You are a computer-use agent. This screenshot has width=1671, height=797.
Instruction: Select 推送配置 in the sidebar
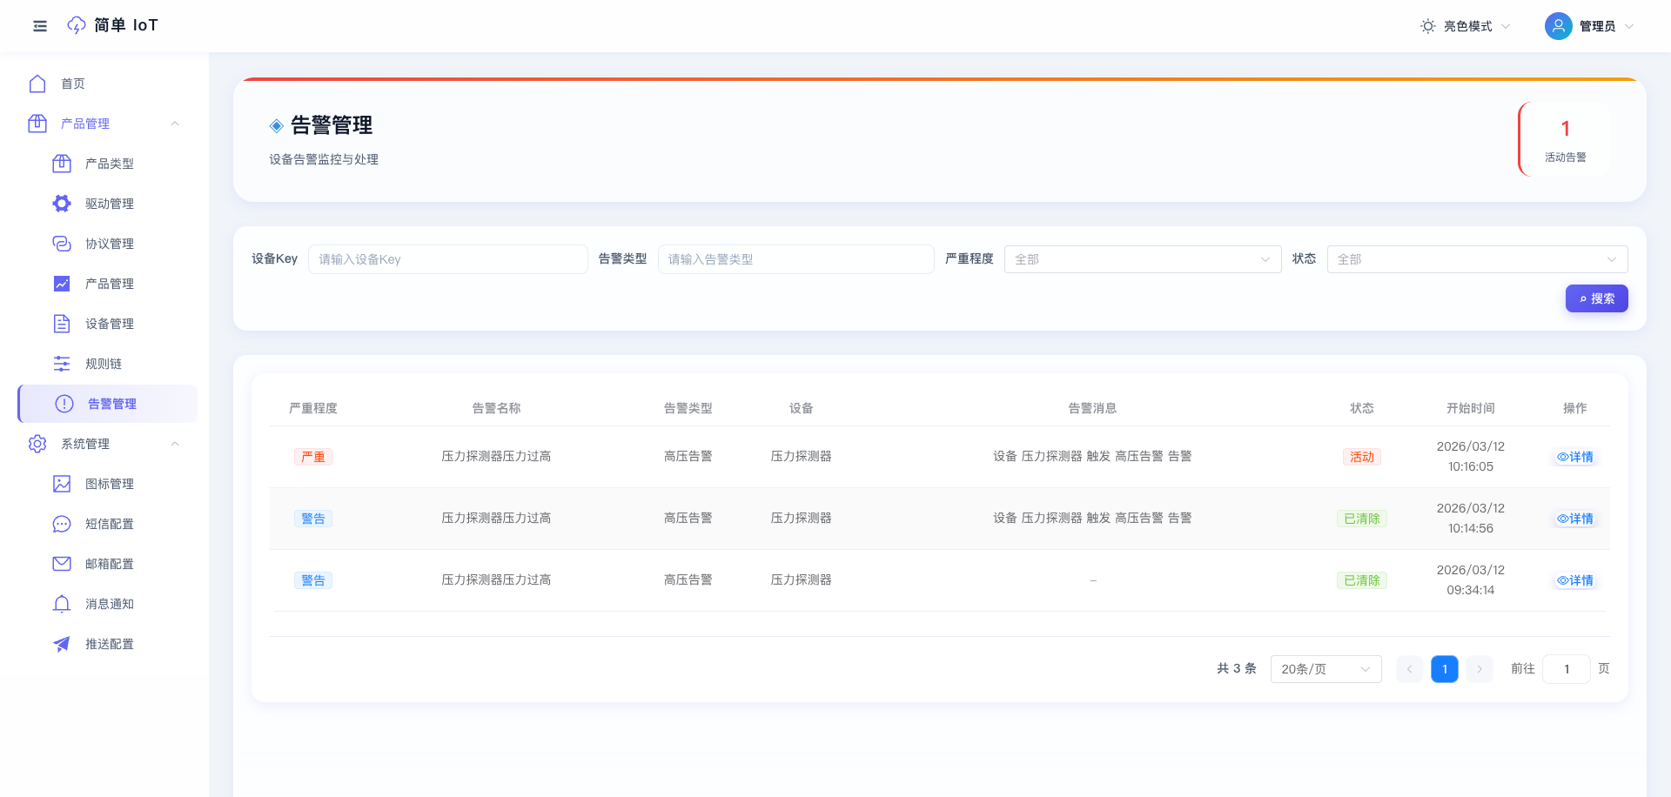(109, 644)
